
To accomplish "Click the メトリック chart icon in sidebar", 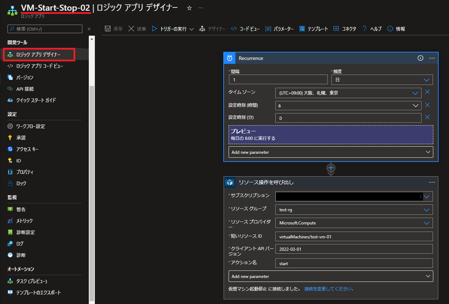I will point(10,221).
